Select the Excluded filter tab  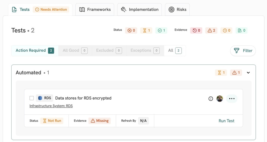pyautogui.click(x=109, y=51)
